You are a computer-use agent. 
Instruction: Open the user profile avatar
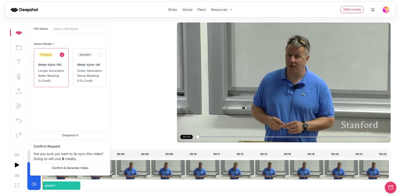point(386,10)
